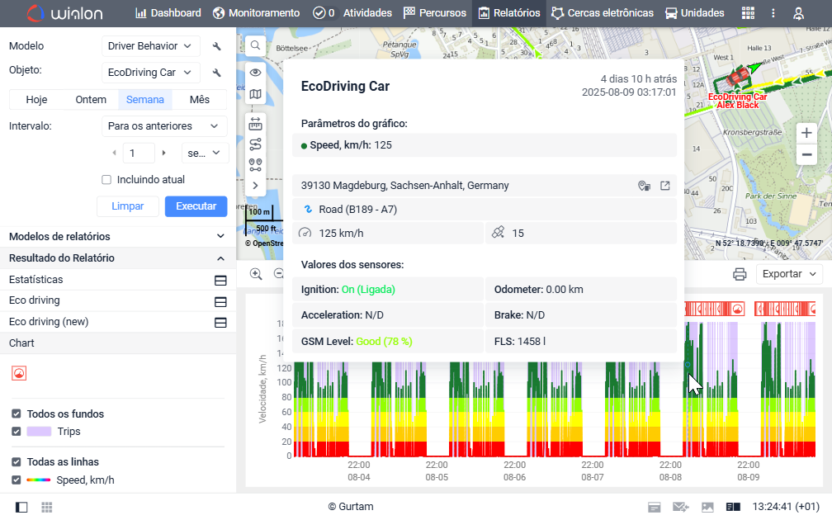
Task: Open the image icon in bottom bar
Action: (x=707, y=508)
